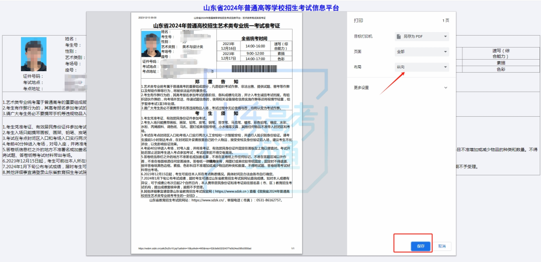This screenshot has height=262, width=541.
Task: Open the 目标打印机 destination dropdown
Action: (421, 37)
